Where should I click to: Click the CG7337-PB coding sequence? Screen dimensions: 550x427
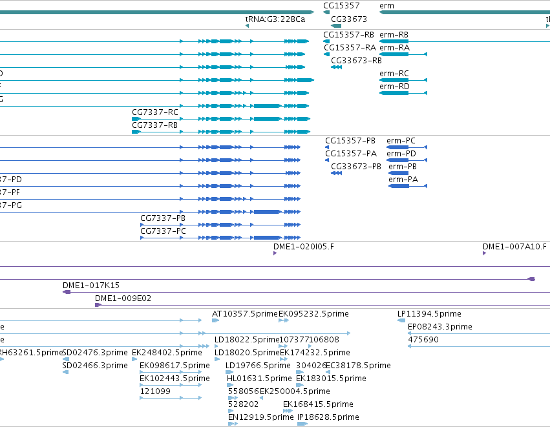pos(220,225)
